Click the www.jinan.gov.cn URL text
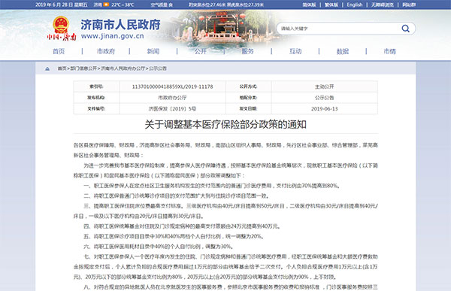 click(x=113, y=36)
